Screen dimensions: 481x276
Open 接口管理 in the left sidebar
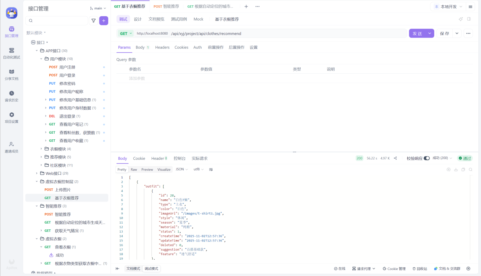pos(11,32)
